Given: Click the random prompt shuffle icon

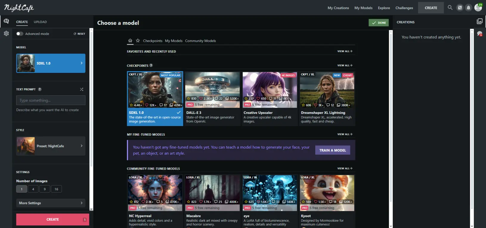Looking at the screenshot, I should 82,89.
